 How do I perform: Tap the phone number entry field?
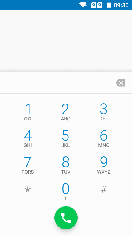pos(57,83)
